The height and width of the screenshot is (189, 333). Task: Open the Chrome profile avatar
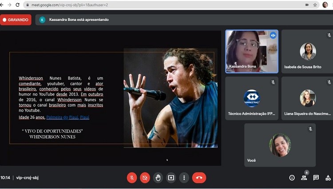point(325,5)
